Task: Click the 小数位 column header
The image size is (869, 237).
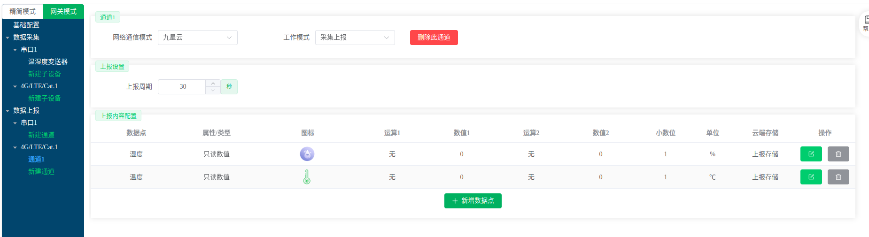Action: (x=666, y=133)
